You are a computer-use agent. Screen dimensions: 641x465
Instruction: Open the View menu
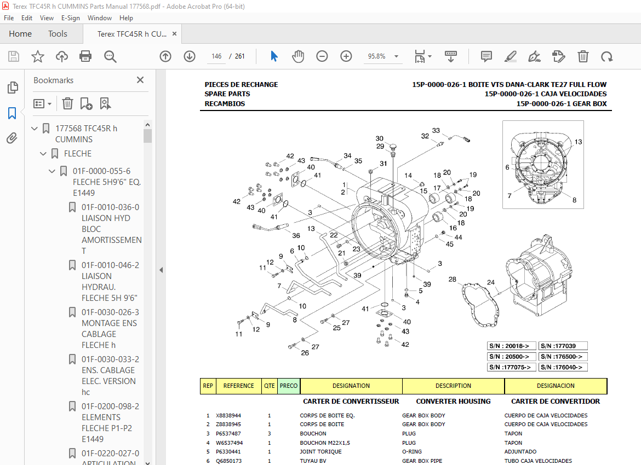pyautogui.click(x=47, y=18)
